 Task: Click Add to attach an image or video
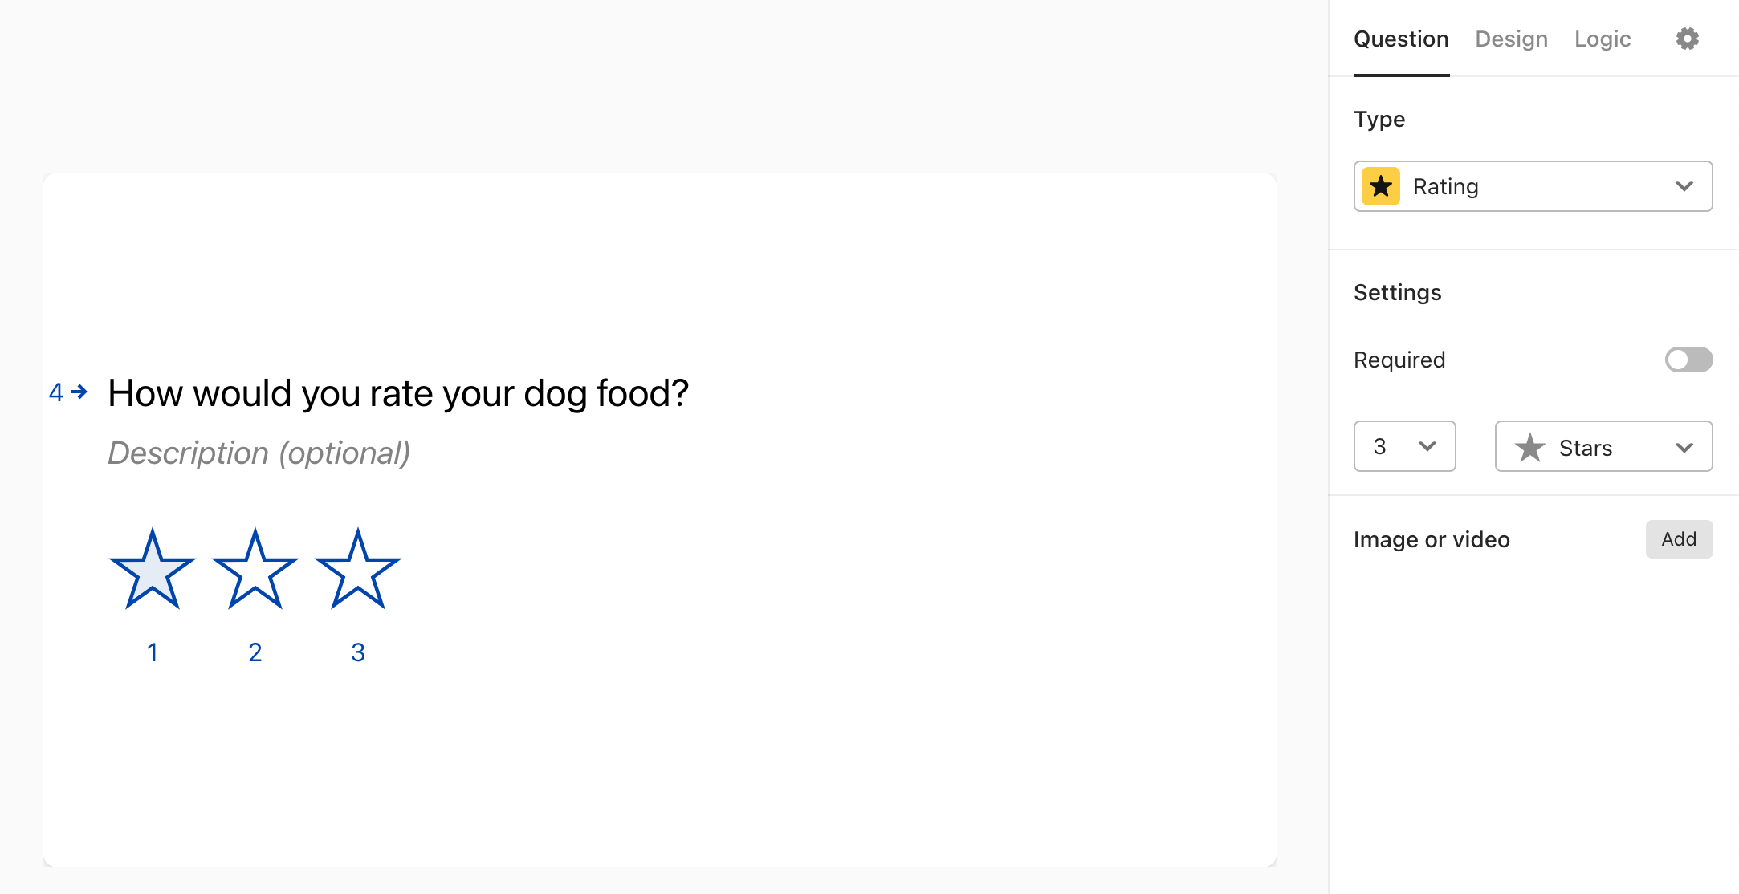[x=1679, y=538]
